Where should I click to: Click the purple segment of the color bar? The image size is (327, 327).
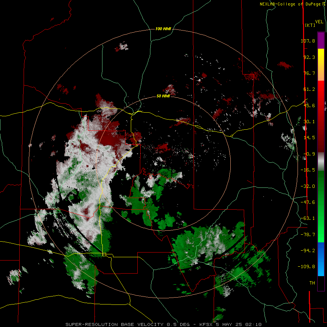click(x=321, y=41)
